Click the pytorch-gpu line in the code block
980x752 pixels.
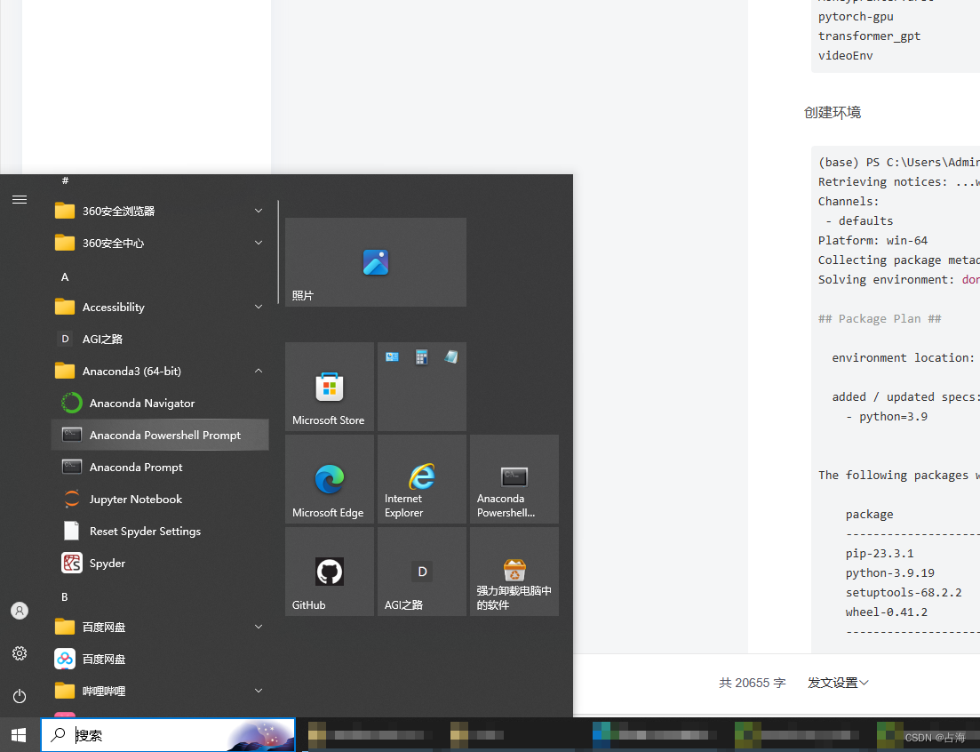(x=856, y=17)
